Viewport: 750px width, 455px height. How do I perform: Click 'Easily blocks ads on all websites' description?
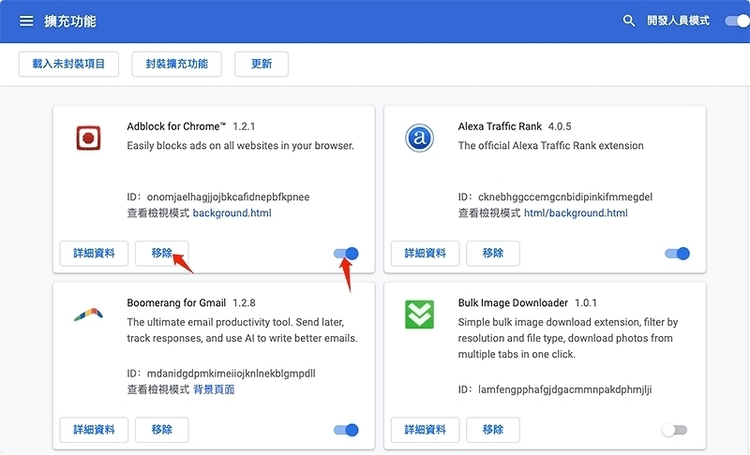240,146
